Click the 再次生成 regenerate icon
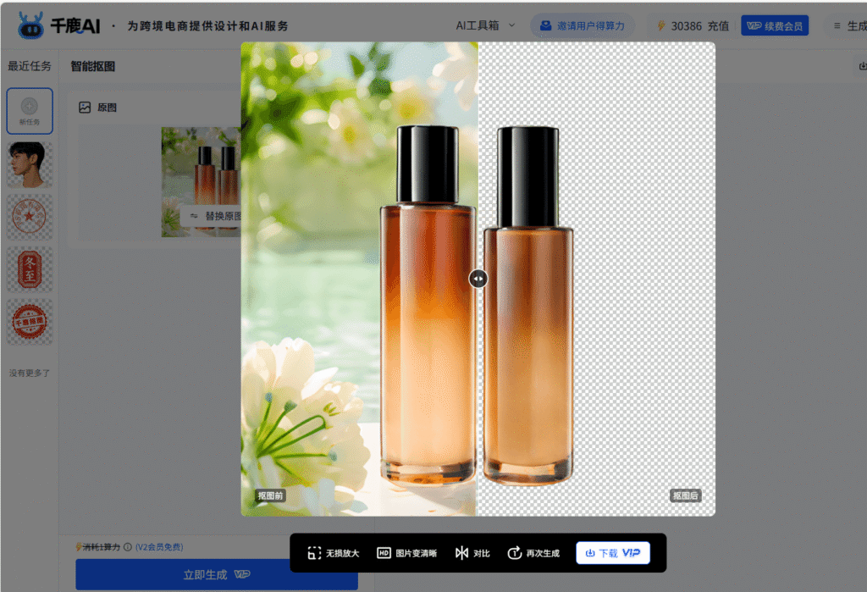Screen dimensions: 867x592 click(514, 553)
